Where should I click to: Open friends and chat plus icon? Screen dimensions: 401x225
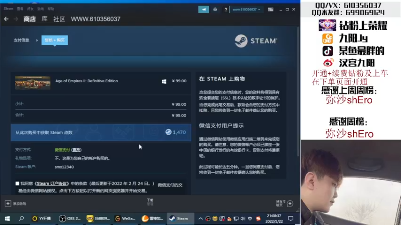[x=290, y=203]
